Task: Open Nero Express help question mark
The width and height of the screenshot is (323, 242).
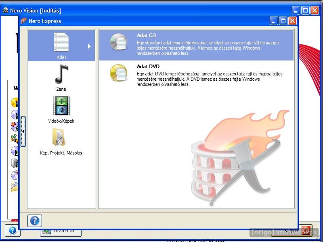Action: [x=35, y=221]
